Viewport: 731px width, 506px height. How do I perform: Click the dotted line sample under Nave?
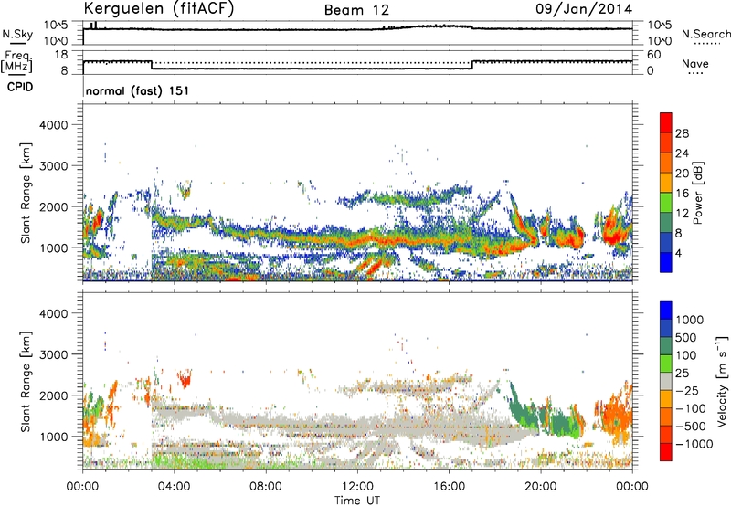[x=695, y=74]
